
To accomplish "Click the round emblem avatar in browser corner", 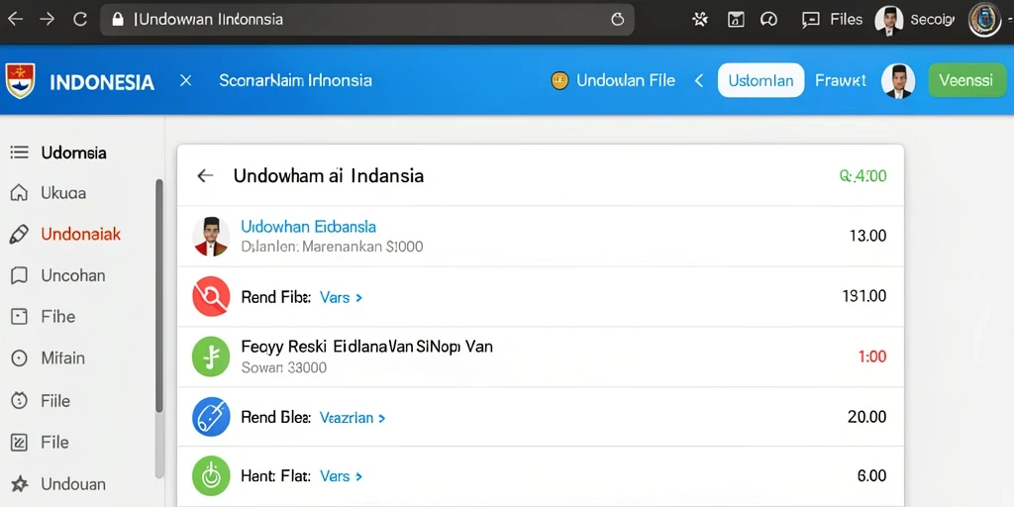I will point(984,20).
